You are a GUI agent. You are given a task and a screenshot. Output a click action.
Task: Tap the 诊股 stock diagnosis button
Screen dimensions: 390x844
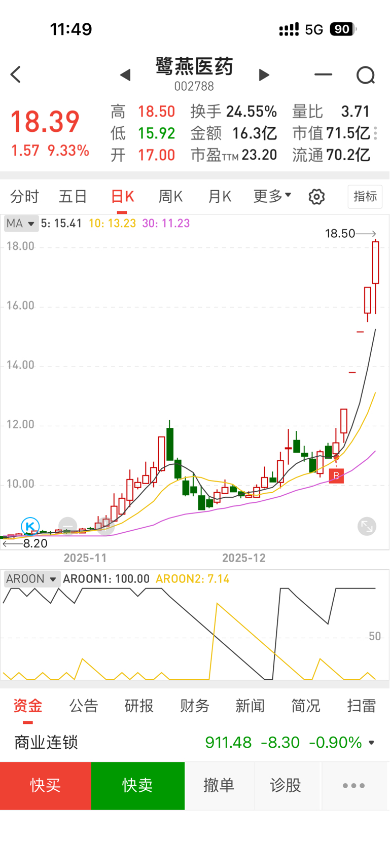point(286,786)
